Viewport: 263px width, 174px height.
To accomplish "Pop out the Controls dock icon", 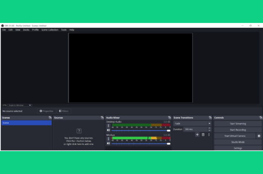I will (x=261, y=118).
